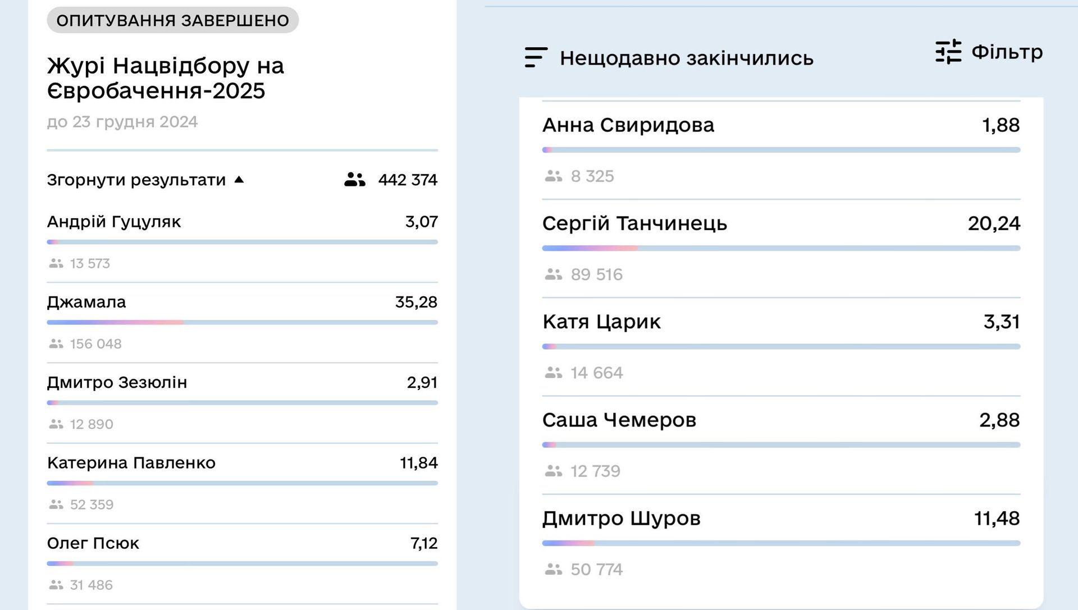
Task: Click the voters icon beside Анна Свиридова's 8 325
Action: tap(553, 176)
